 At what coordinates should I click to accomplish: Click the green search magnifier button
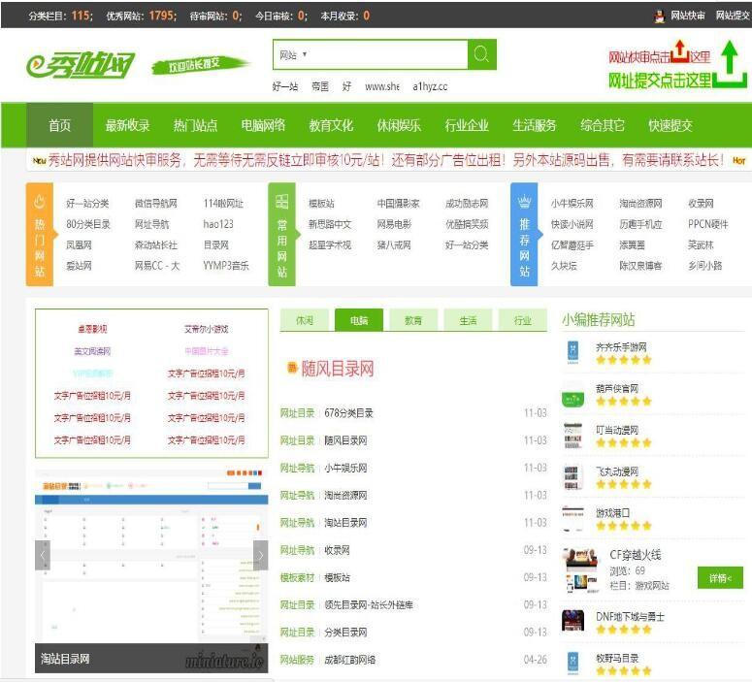tap(481, 54)
